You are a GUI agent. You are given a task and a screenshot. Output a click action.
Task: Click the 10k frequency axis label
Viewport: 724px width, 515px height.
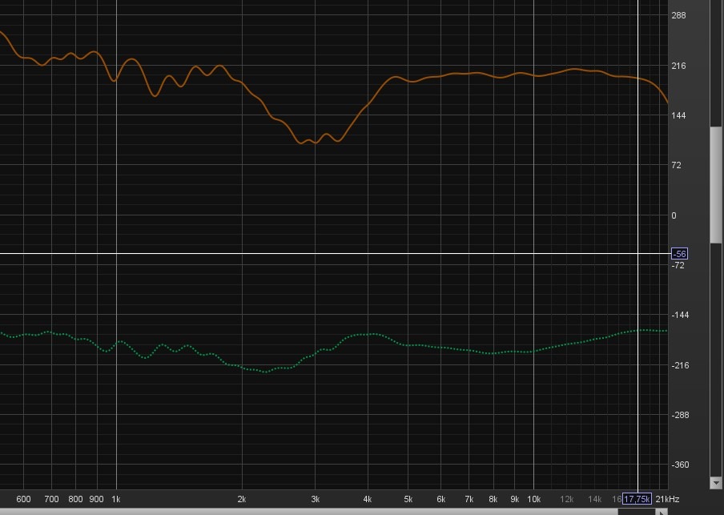pos(533,499)
